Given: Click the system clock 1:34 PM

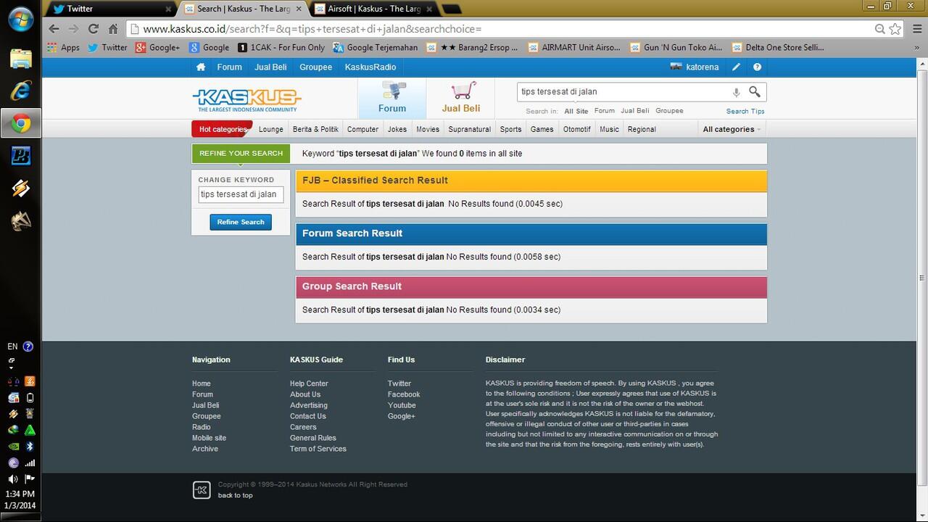Looking at the screenshot, I should point(20,494).
